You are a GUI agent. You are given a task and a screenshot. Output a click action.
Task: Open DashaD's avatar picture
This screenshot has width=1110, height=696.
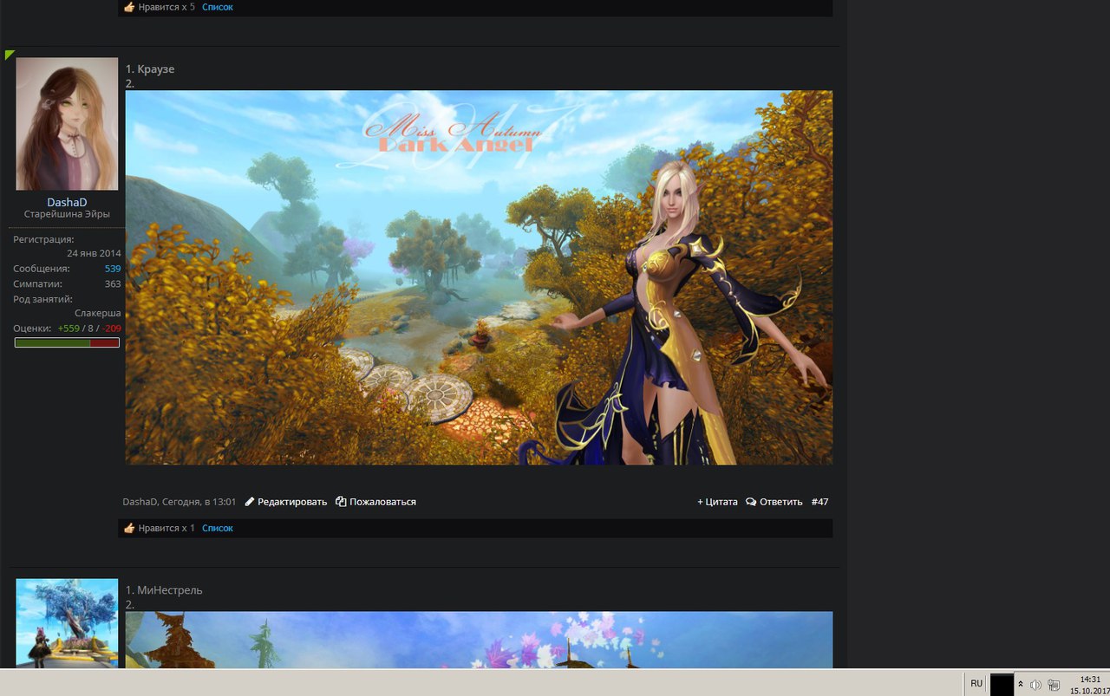click(67, 124)
